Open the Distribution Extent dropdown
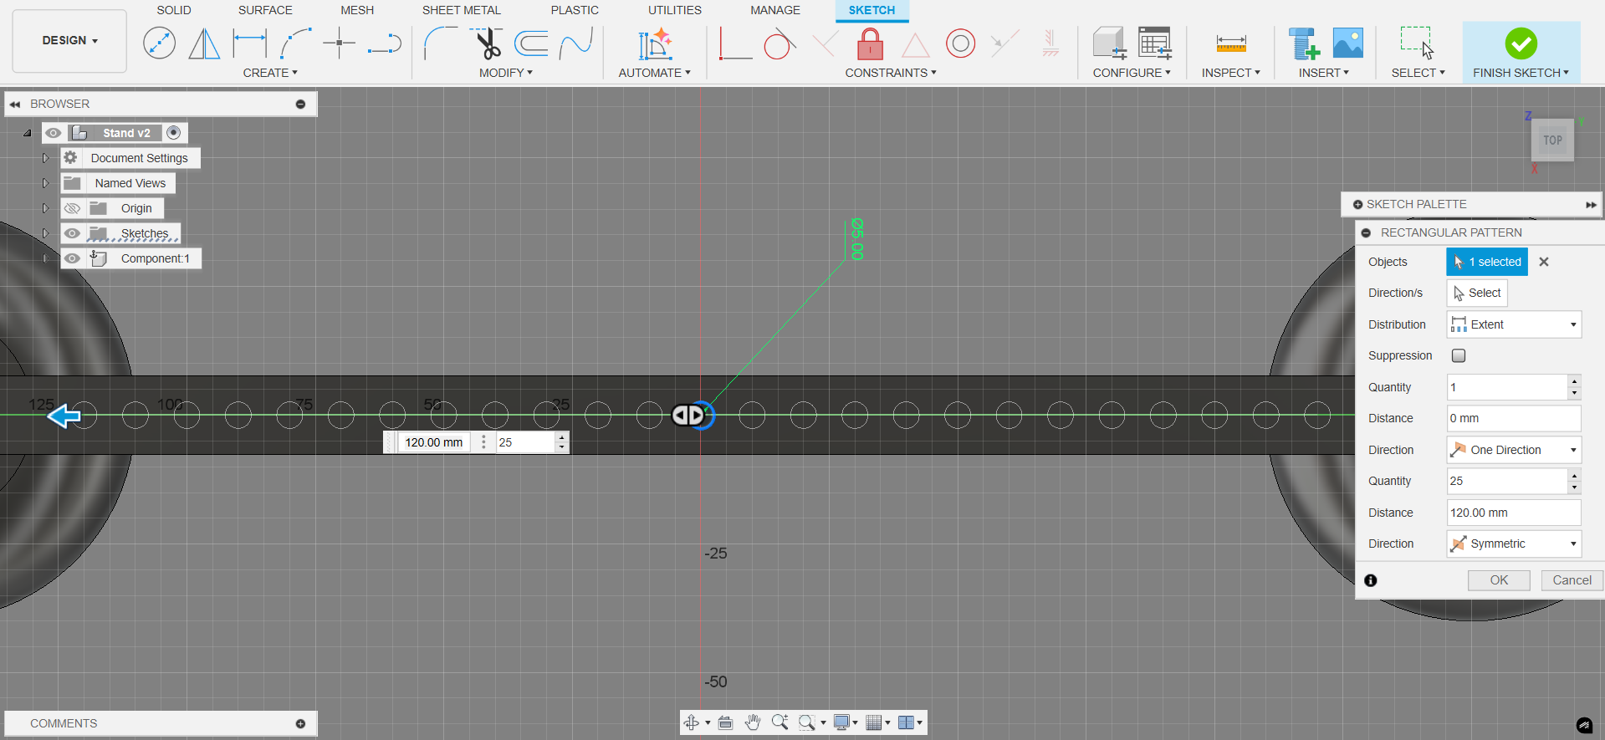 pos(1514,324)
